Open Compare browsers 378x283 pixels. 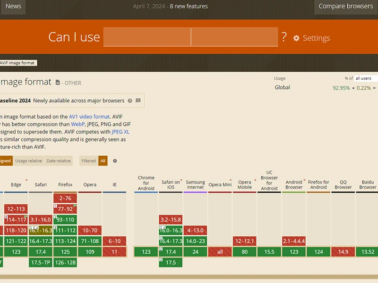point(346,6)
